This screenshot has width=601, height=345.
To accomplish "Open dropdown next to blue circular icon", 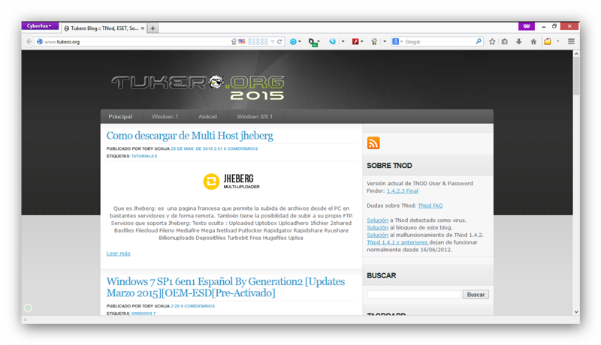I will click(299, 42).
